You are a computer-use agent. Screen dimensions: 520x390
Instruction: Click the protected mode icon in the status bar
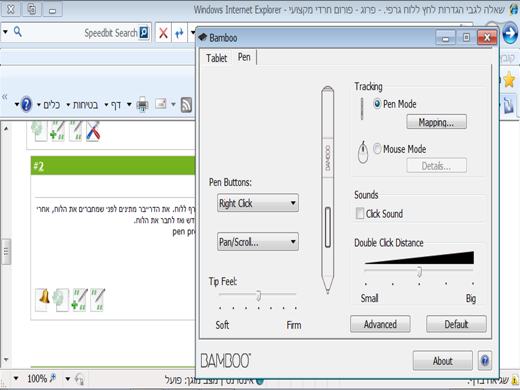click(x=80, y=379)
